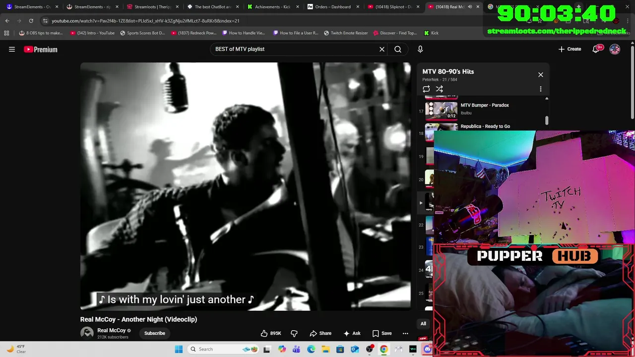This screenshot has height=357, width=635.
Task: Open weather widget showing 45°F Clear
Action: 16,349
